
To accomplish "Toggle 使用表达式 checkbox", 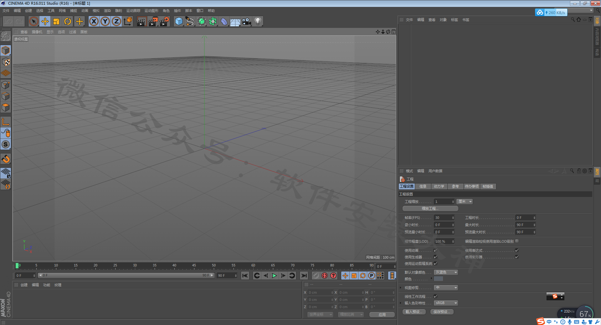I will click(x=517, y=250).
